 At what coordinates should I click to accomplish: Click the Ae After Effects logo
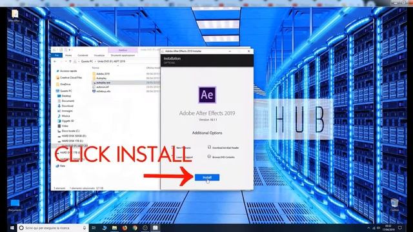(x=207, y=95)
